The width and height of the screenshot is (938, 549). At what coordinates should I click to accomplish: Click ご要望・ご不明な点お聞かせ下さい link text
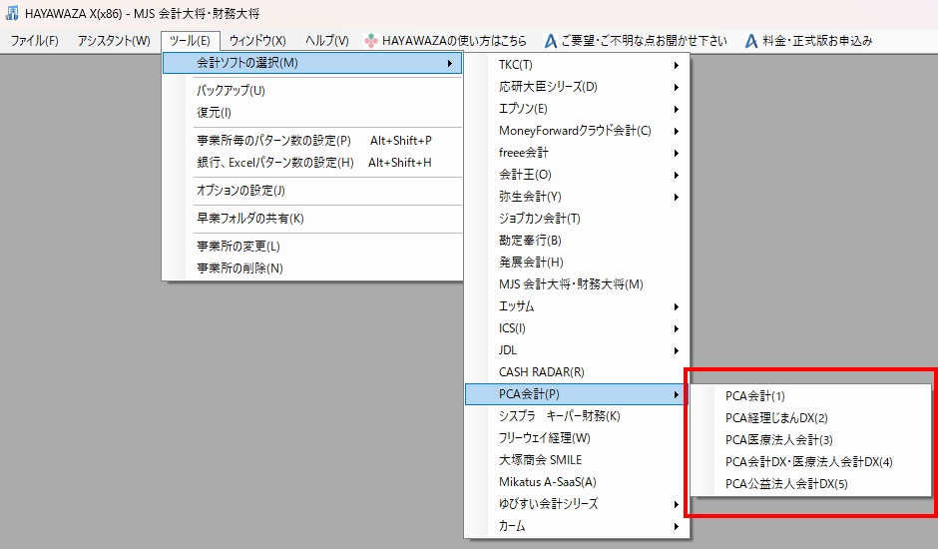[644, 41]
